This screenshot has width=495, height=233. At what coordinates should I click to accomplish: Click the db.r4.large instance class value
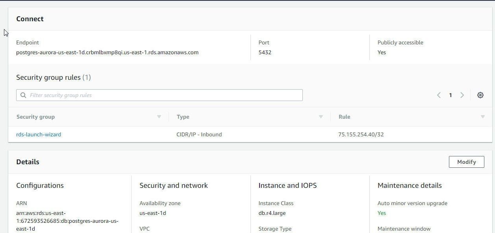pos(272,213)
